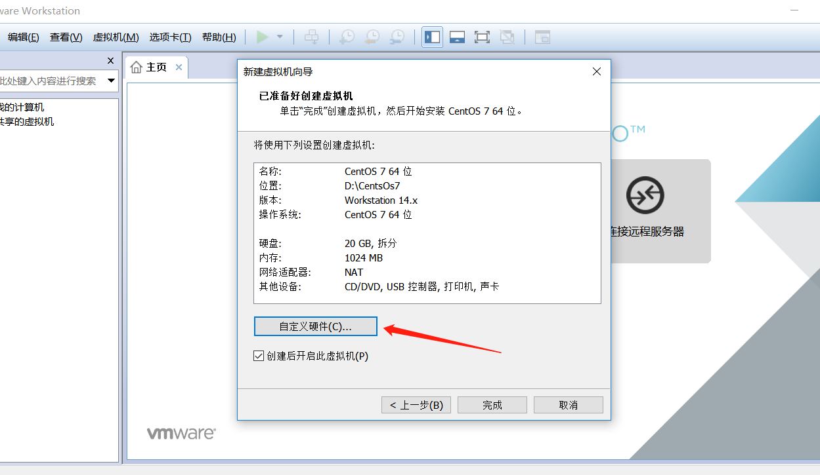Screen dimensions: 820x475
Task: Click the green power on play icon
Action: (x=263, y=37)
